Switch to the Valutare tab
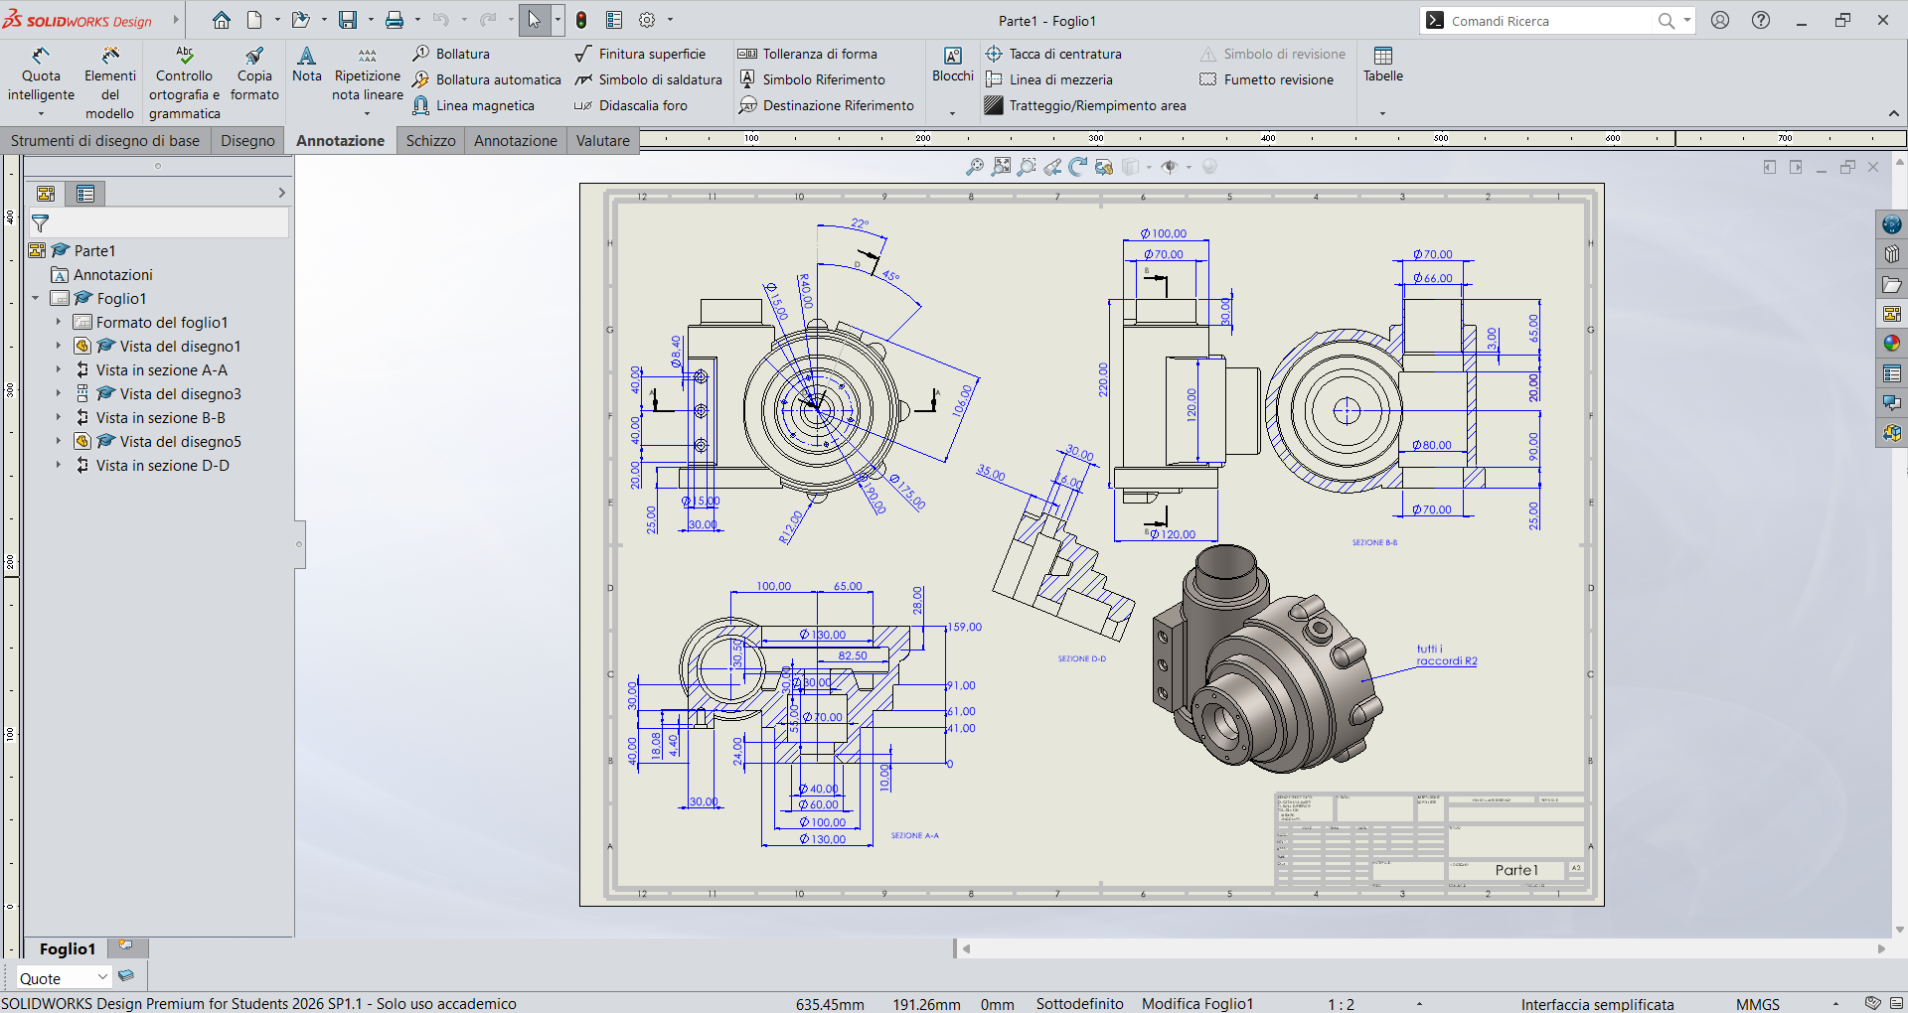Image resolution: width=1908 pixels, height=1013 pixels. tap(603, 141)
